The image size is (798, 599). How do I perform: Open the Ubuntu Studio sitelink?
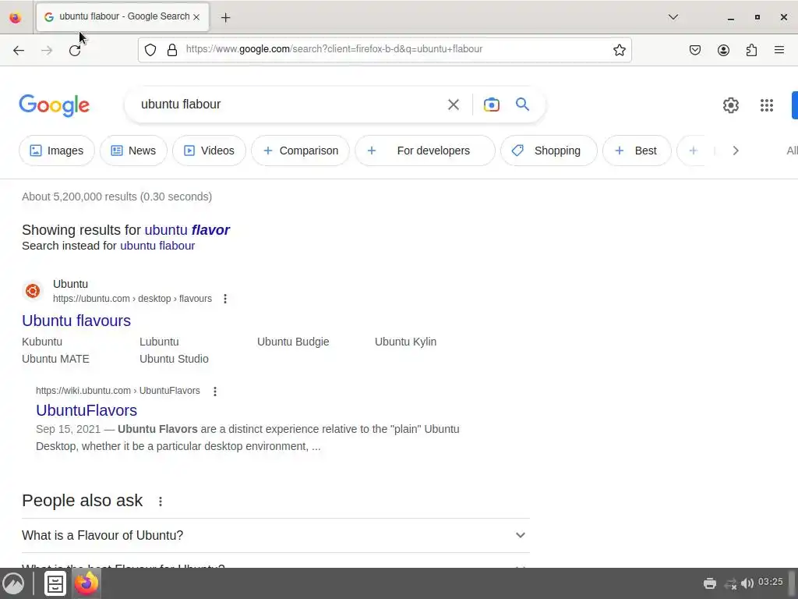tap(174, 359)
